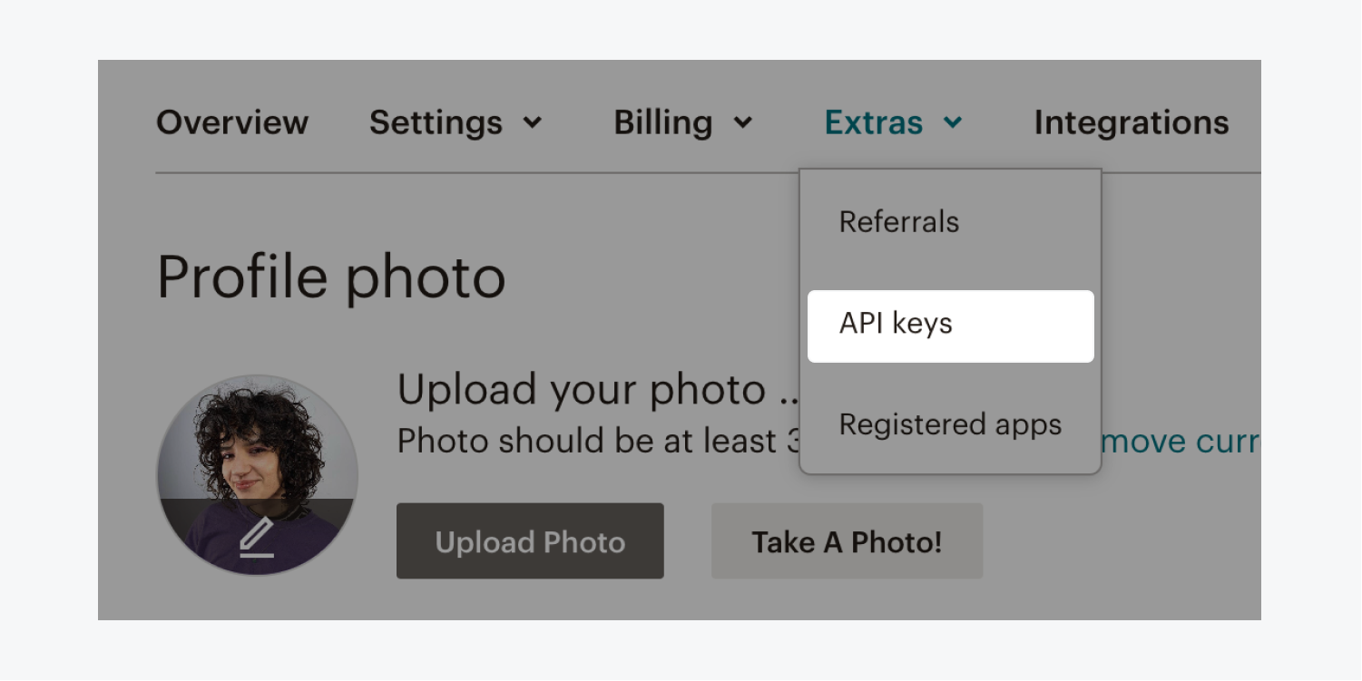Click the Profile photo heading
Screen dimensions: 1362x681
331,278
